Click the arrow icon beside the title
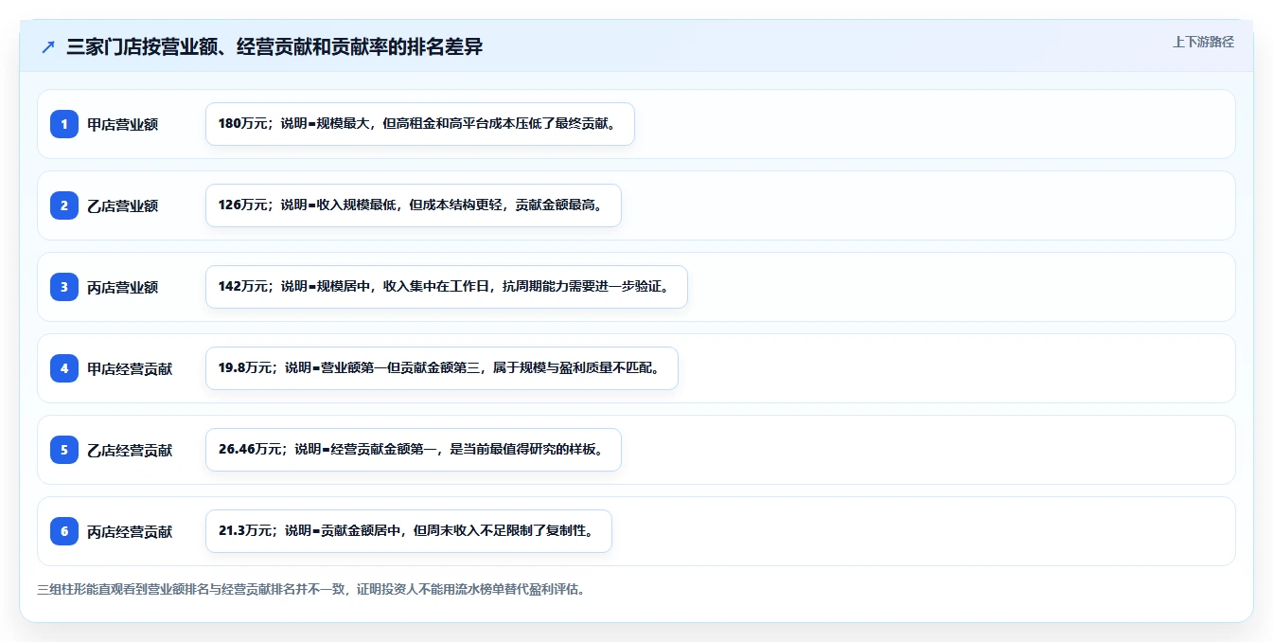Screen dimensions: 1273x642 coord(48,46)
